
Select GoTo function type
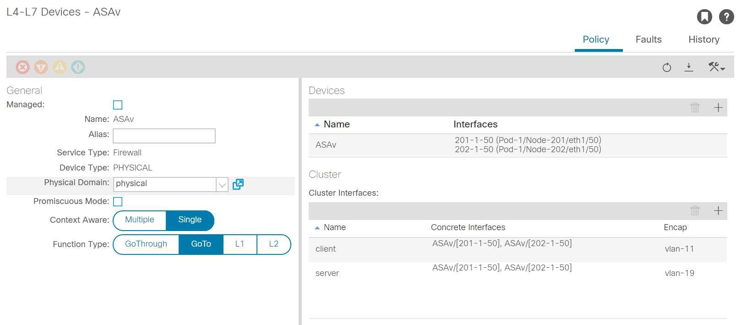201,244
